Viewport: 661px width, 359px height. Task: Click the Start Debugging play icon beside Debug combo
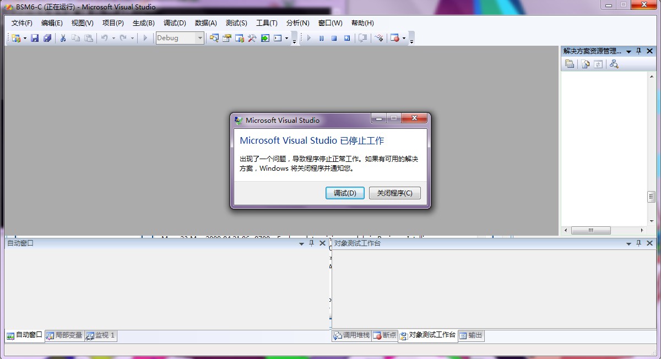145,38
